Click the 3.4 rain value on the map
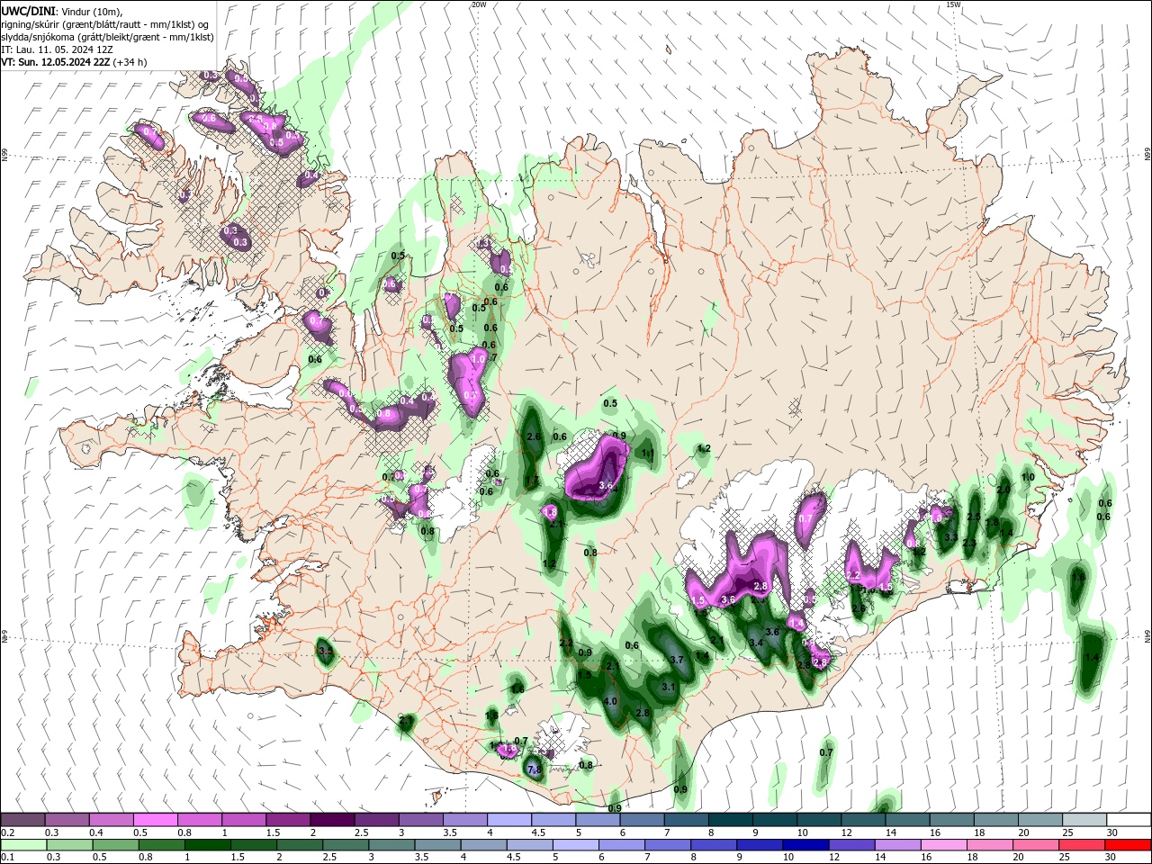The width and height of the screenshot is (1152, 864). [756, 643]
